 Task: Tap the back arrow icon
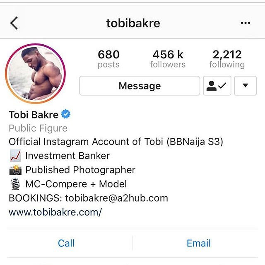14,23
